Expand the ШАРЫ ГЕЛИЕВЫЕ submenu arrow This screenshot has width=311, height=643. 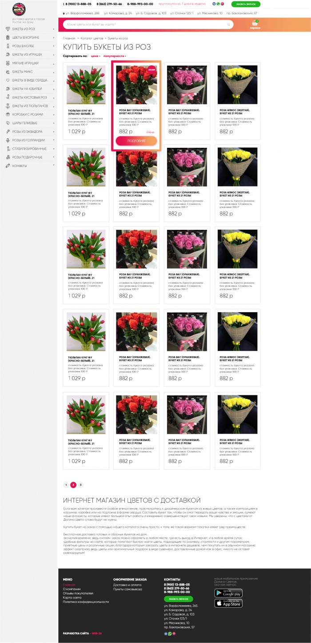click(54, 123)
